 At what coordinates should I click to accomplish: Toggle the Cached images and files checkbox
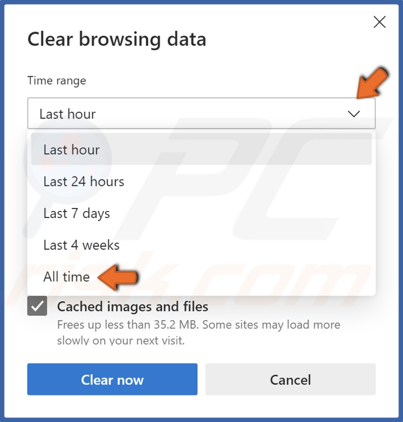(x=37, y=307)
